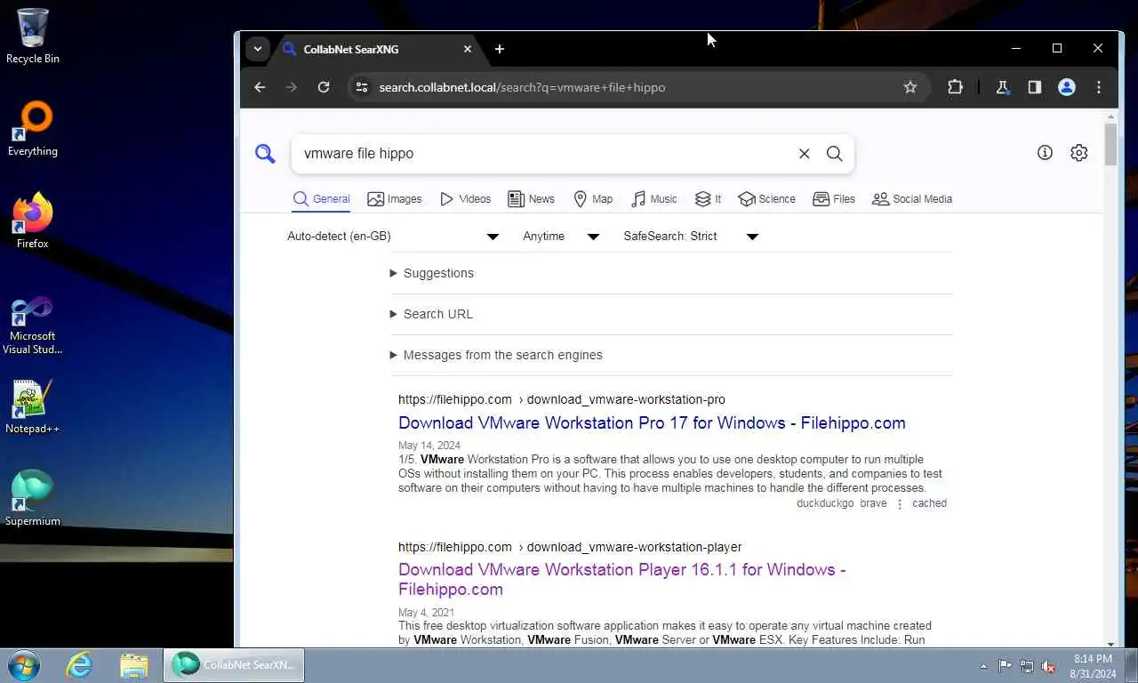Click the Action Center flag tray icon

pos(1005,666)
